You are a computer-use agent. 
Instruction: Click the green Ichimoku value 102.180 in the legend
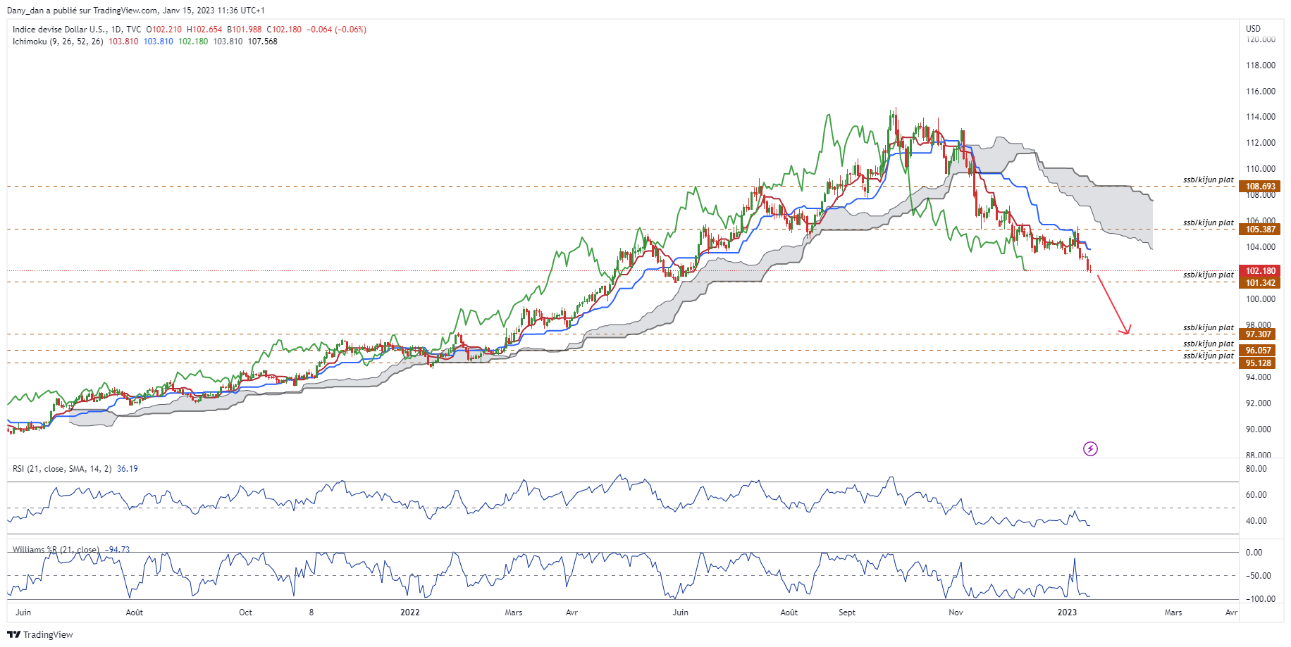pyautogui.click(x=193, y=42)
